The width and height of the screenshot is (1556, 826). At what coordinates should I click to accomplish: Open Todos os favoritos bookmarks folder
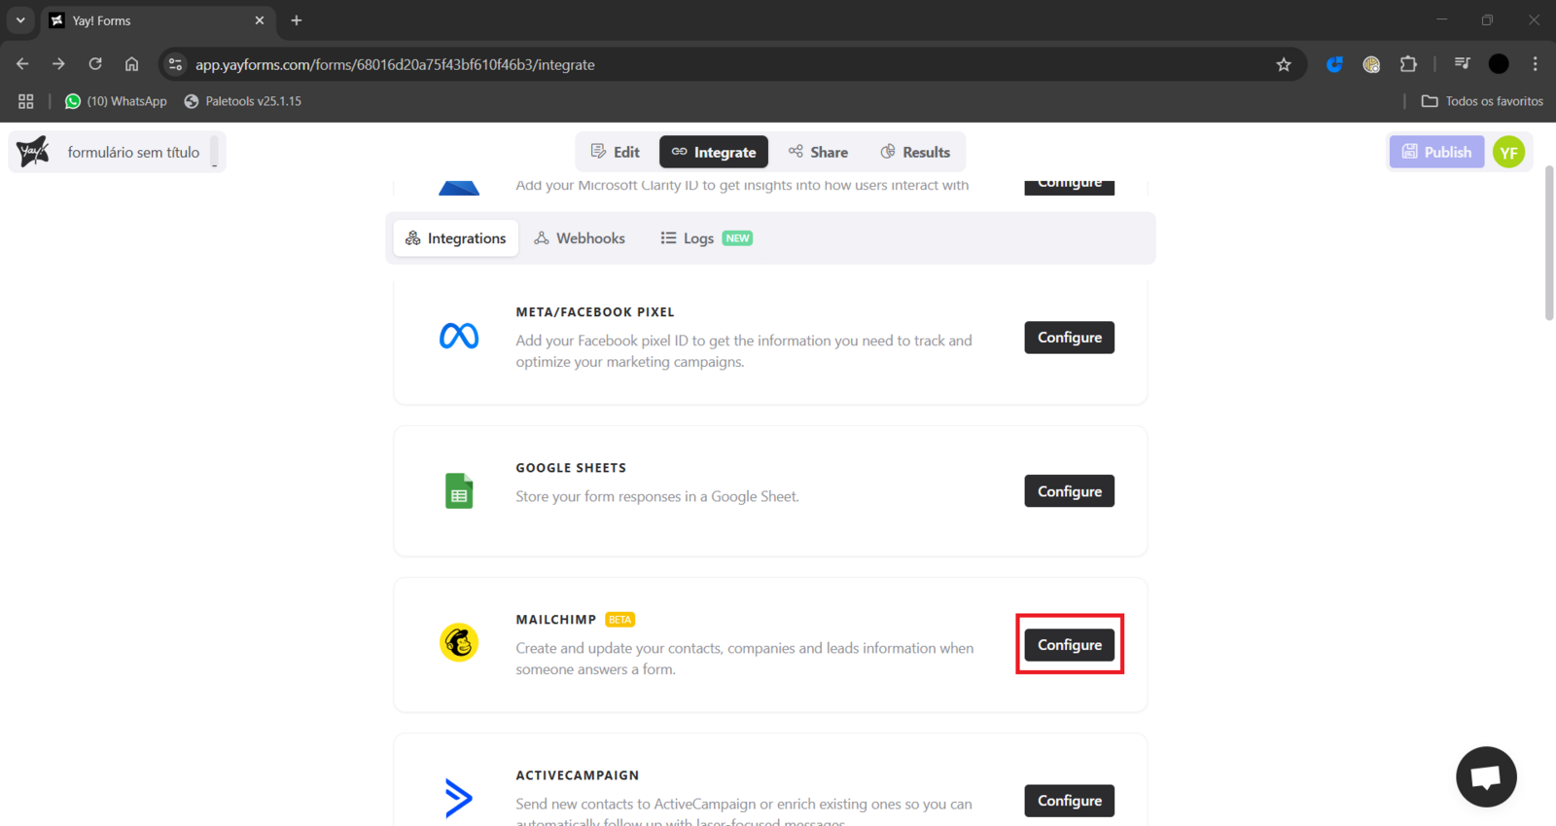(x=1482, y=101)
